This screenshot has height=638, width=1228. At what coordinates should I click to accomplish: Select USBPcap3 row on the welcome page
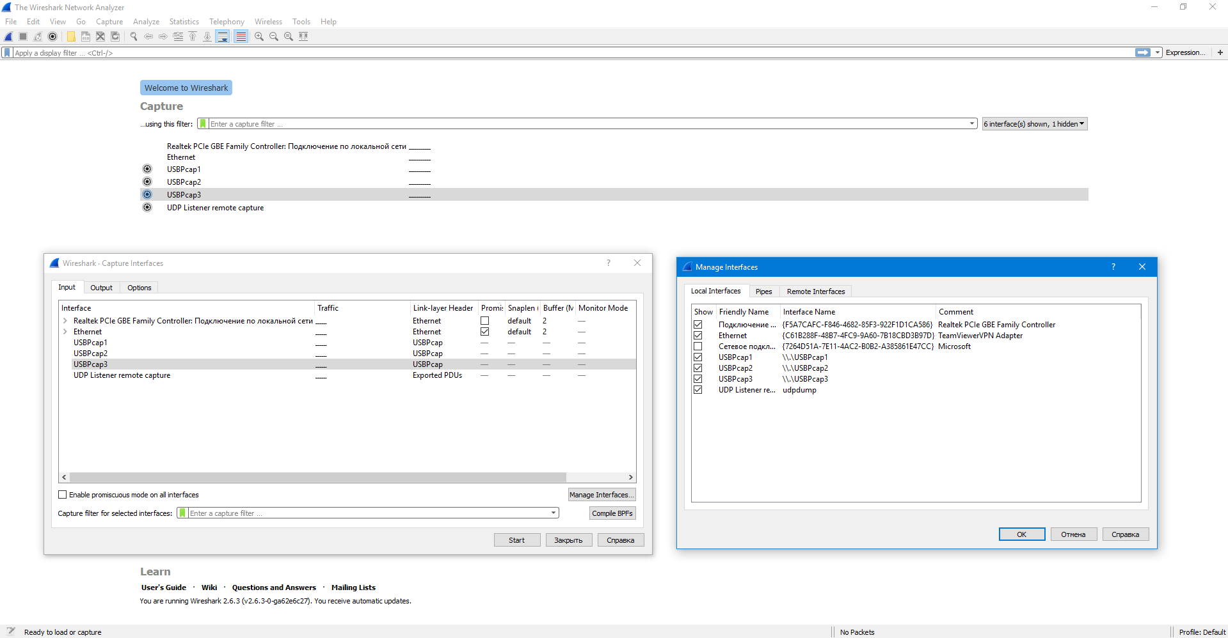click(x=614, y=194)
